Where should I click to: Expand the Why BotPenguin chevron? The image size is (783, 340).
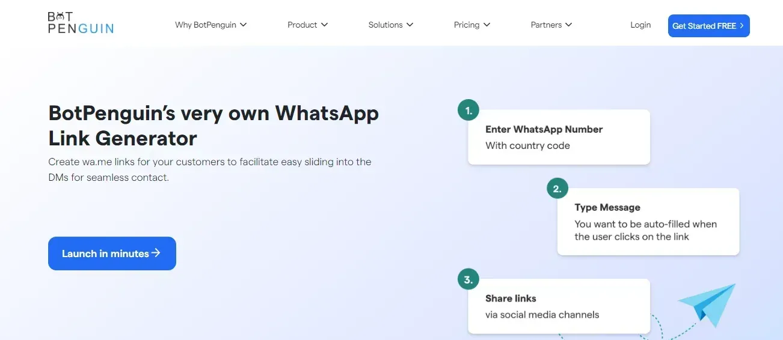(243, 25)
